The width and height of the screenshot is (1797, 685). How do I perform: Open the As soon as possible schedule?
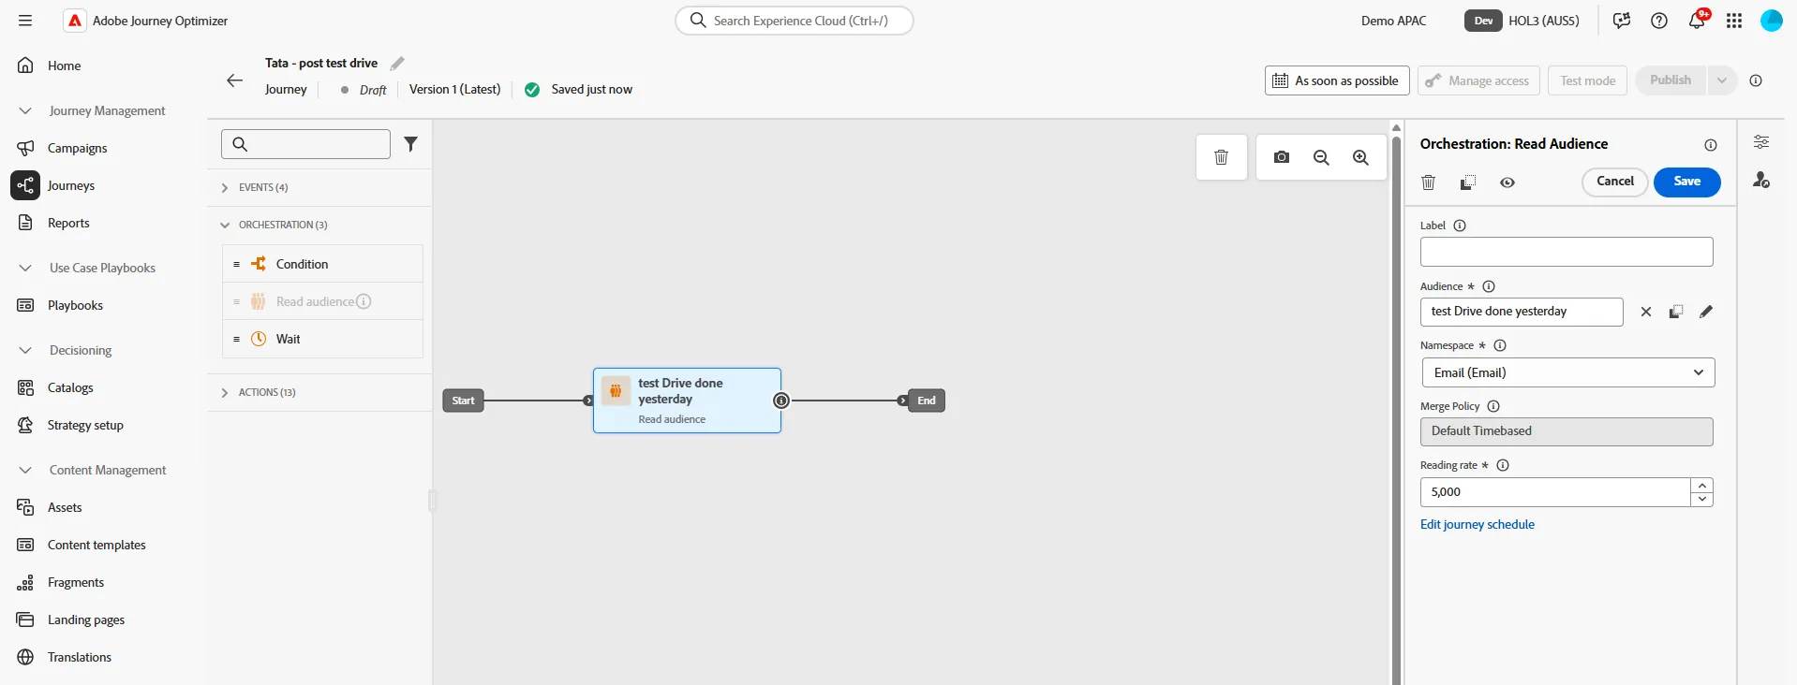point(1337,80)
